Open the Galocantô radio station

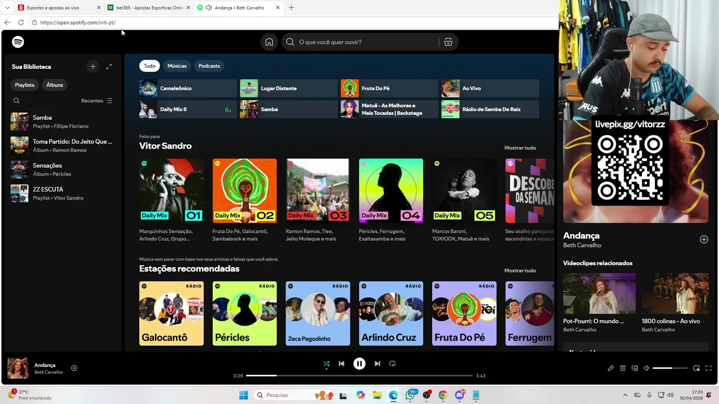171,314
